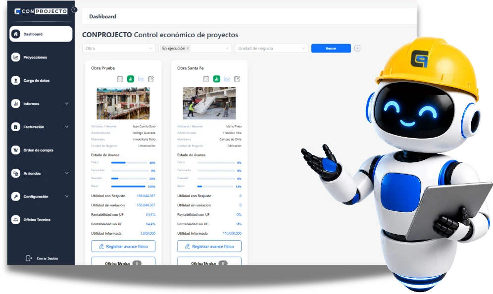
Task: Click Registrar avance físico on Obra Prueba
Action: click(123, 246)
